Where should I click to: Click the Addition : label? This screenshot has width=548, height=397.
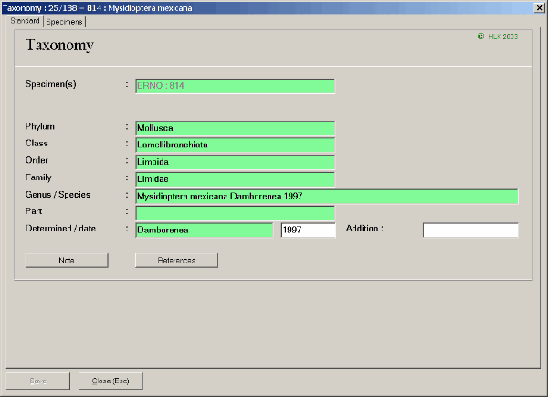[x=364, y=229]
